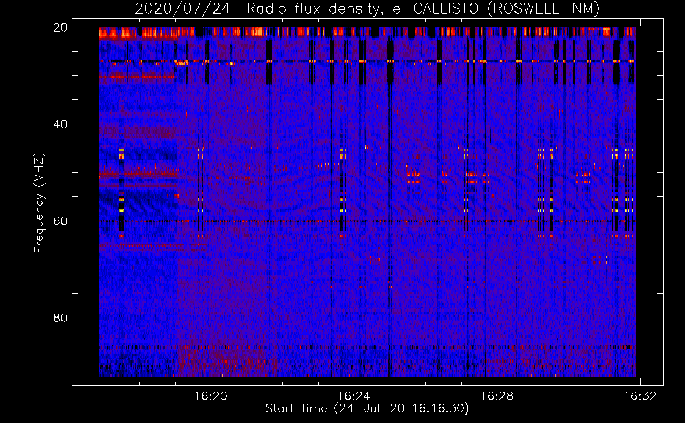
Task: Click the "Frequency (MHZ)" y-axis label
Action: pos(39,203)
